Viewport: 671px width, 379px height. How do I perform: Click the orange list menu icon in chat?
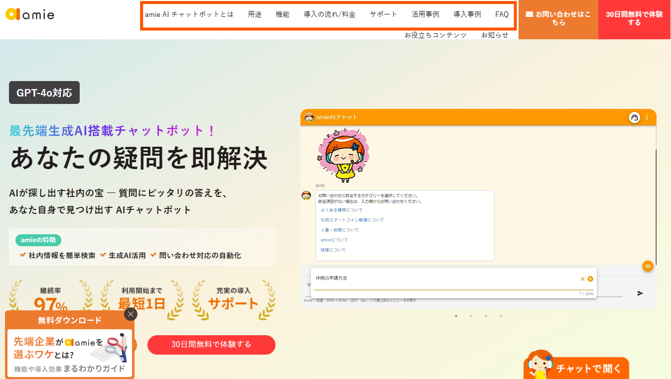pos(648,266)
